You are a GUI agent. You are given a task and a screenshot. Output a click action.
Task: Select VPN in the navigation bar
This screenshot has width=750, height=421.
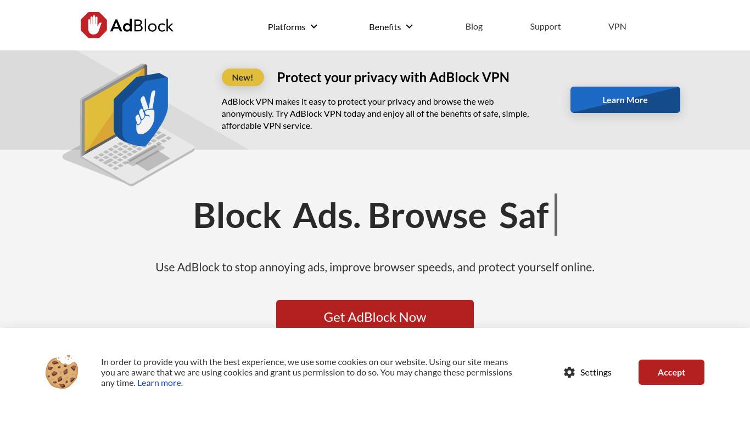pyautogui.click(x=617, y=26)
